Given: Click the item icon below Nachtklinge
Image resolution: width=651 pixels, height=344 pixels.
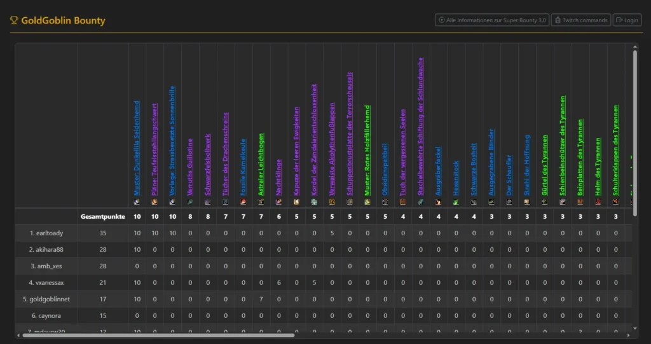Looking at the screenshot, I should tap(278, 202).
